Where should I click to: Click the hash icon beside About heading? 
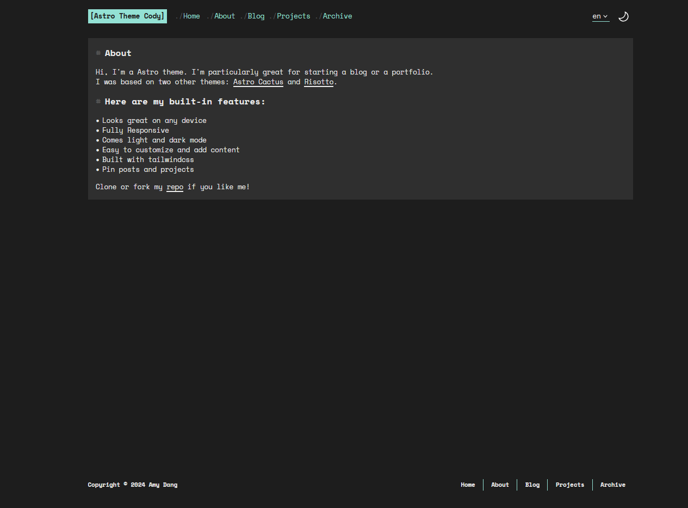(98, 53)
